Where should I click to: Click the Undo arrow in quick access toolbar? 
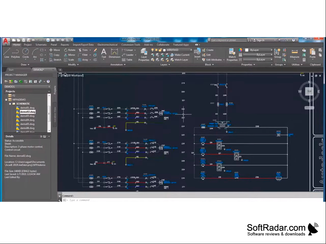(x=33, y=40)
